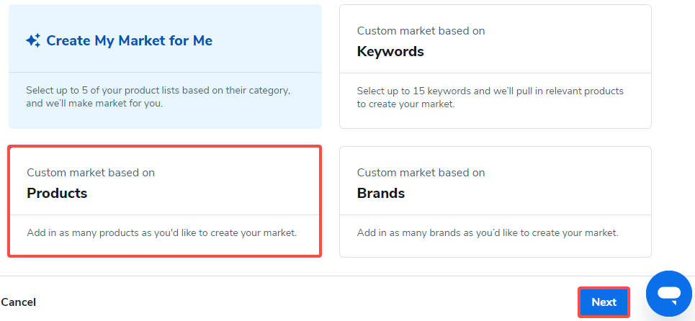Viewport: 695px width, 321px height.
Task: Select the Products custom market title
Action: point(57,194)
